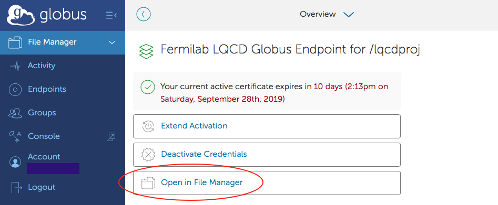Click the Logout door icon
Image resolution: width=498 pixels, height=205 pixels.
click(x=16, y=187)
